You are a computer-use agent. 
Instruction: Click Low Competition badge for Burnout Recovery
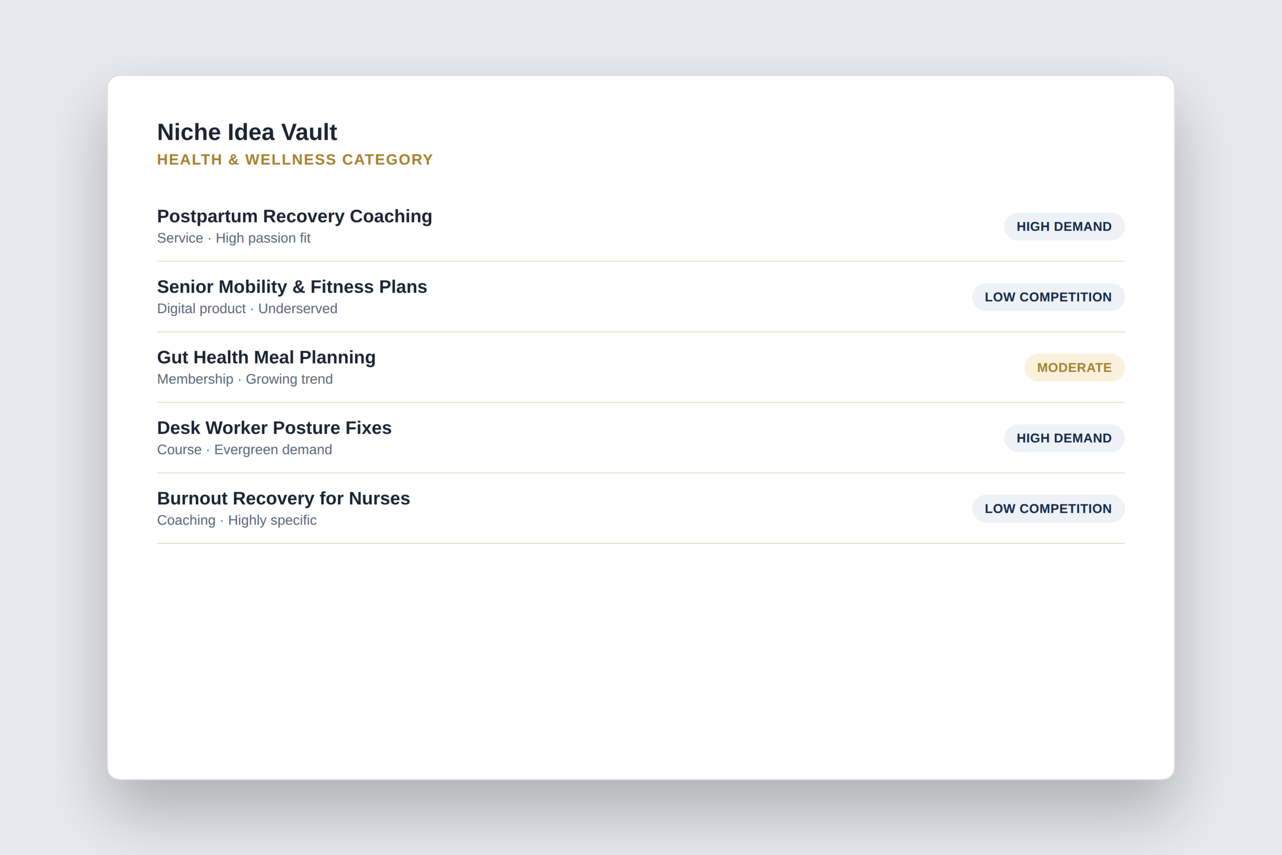coord(1048,509)
